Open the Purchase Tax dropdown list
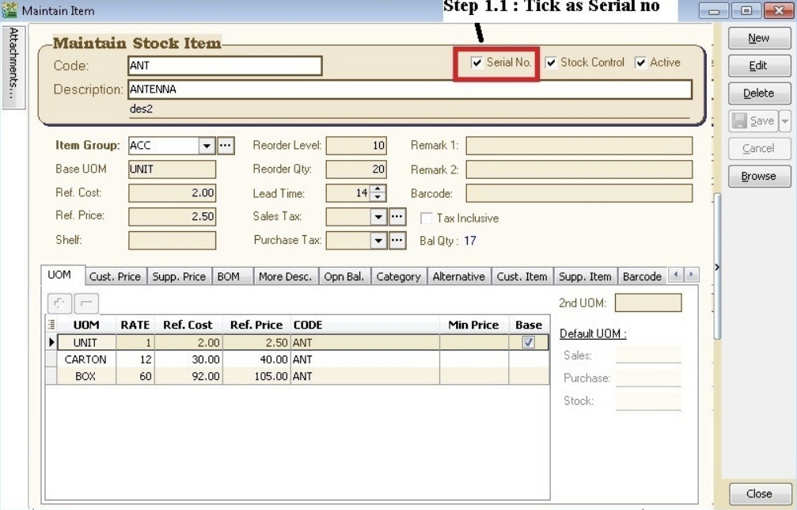 pos(378,241)
